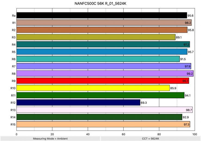Click the black Ra bar
This screenshot has width=201, height=141.
pyautogui.click(x=102, y=15)
